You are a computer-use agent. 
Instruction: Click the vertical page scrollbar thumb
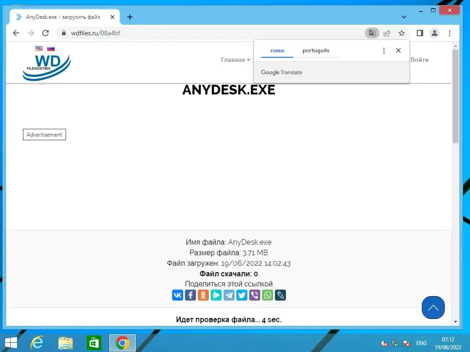[456, 96]
